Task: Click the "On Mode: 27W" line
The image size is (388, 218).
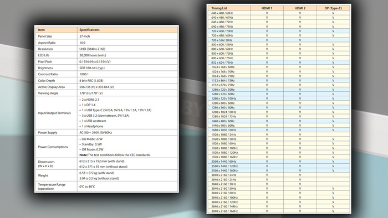Action: [x=91, y=139]
